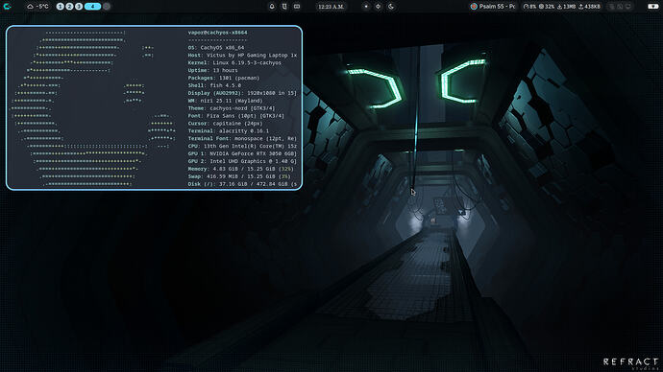663x372 pixels.
Task: Toggle night mode moon icon
Action: (391, 7)
